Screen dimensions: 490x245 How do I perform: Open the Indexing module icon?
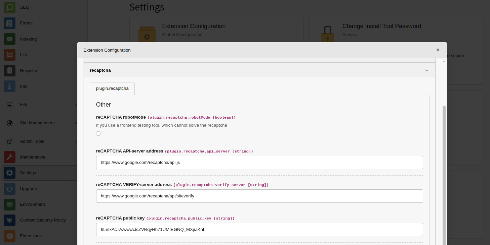(10, 39)
